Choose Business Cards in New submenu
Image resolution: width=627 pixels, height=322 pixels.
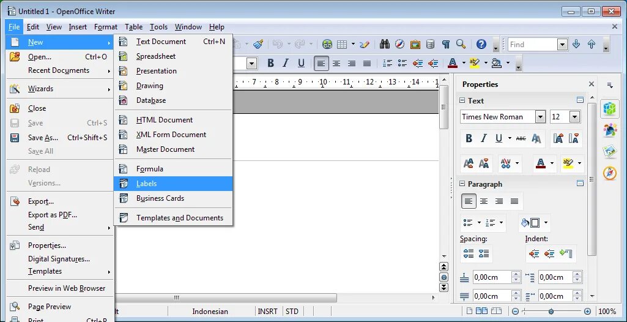point(173,198)
